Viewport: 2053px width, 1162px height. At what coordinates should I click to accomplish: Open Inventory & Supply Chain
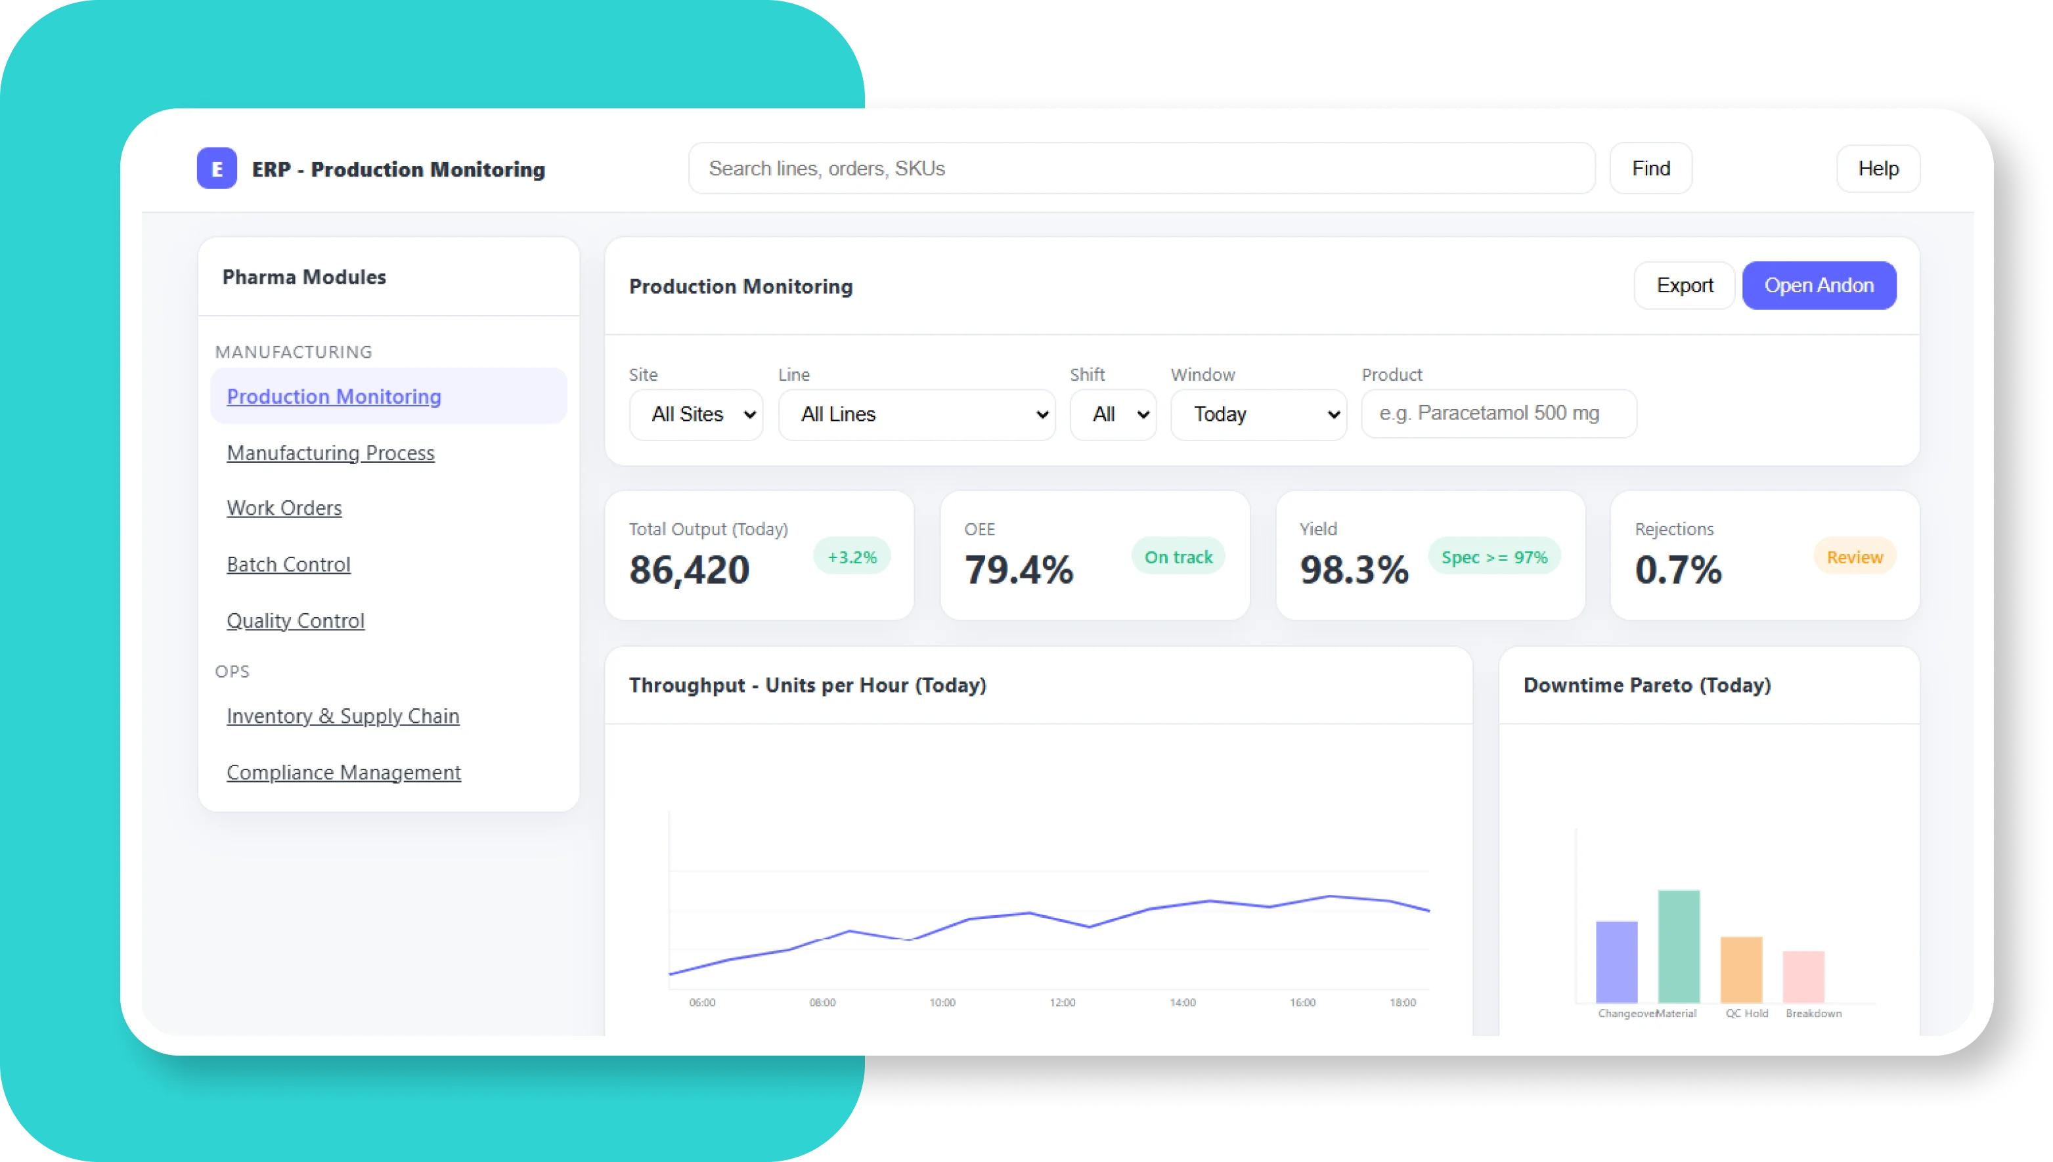(x=342, y=716)
